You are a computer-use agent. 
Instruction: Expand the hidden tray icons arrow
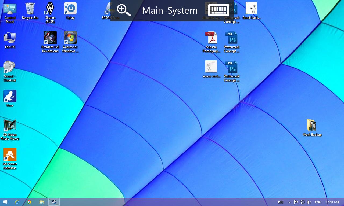289,202
